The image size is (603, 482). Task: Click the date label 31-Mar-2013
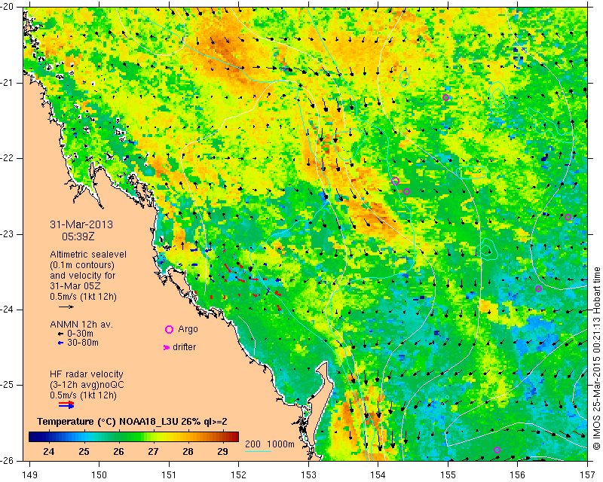pyautogui.click(x=81, y=225)
